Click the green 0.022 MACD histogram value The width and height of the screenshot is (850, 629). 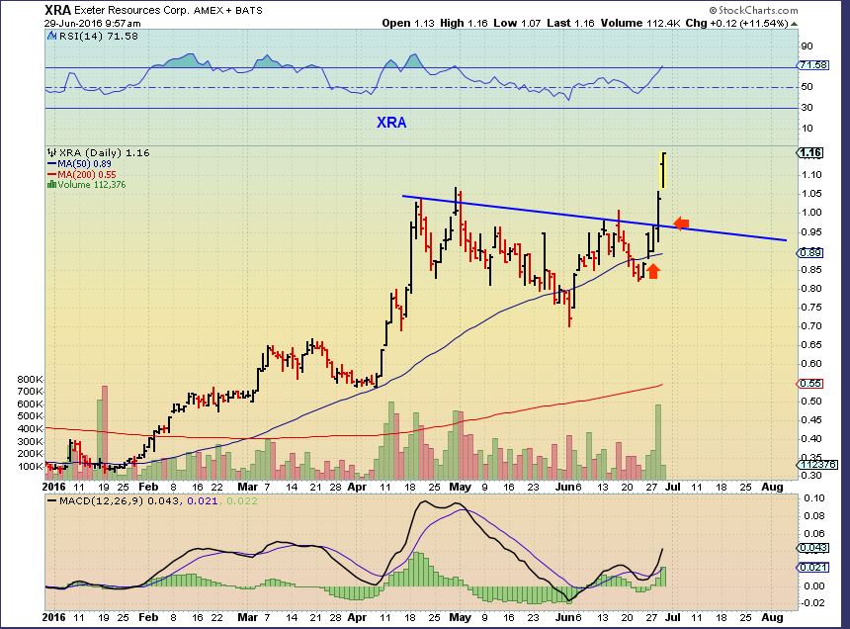242,501
